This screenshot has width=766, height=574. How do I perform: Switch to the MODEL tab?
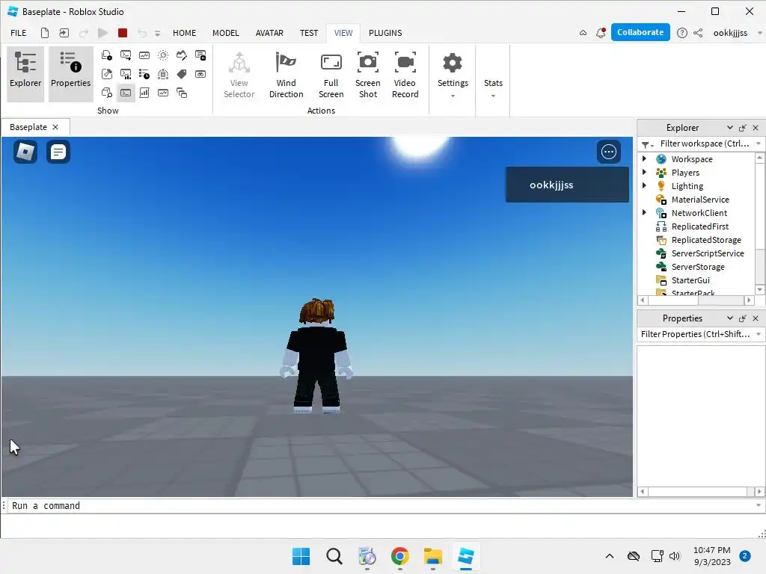(x=226, y=33)
